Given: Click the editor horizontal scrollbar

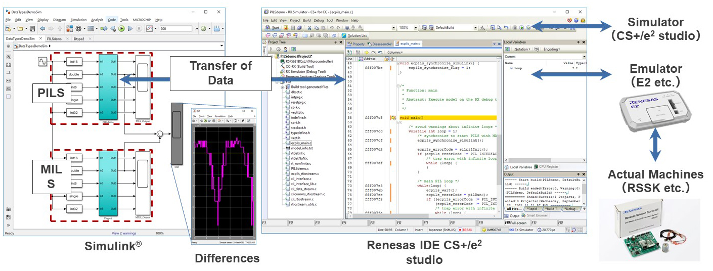Looking at the screenshot, I should click(422, 216).
